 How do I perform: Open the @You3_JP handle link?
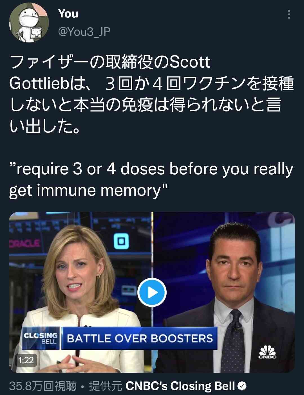(84, 32)
